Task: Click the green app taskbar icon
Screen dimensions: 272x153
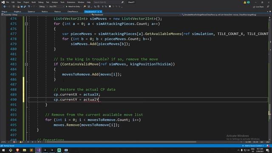Action: pos(59,150)
